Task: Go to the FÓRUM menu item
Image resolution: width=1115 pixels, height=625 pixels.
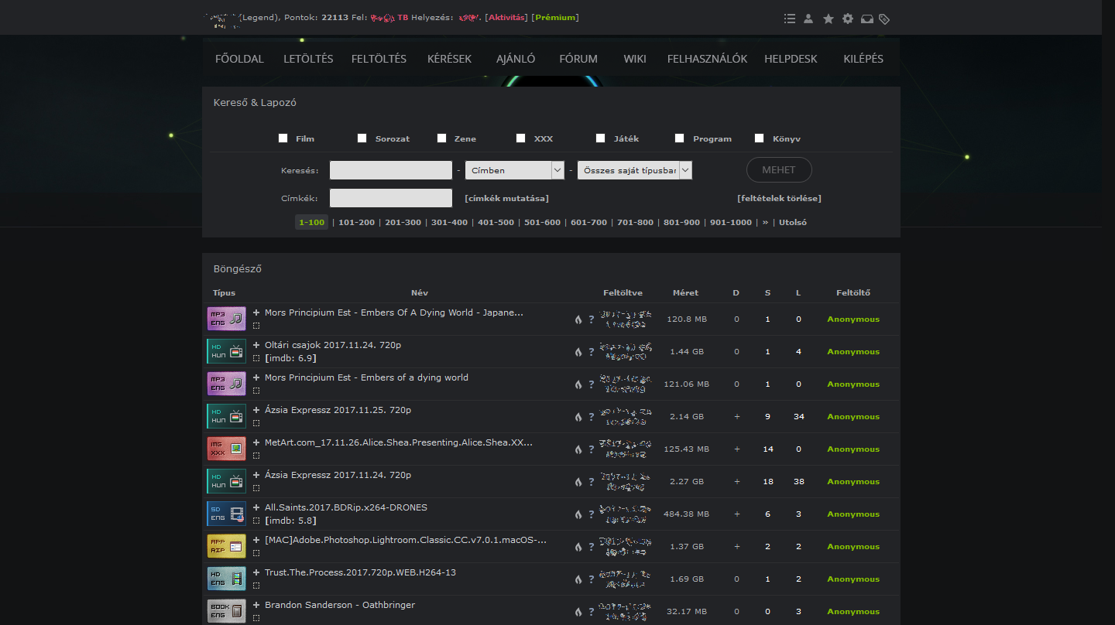Action: [578, 59]
